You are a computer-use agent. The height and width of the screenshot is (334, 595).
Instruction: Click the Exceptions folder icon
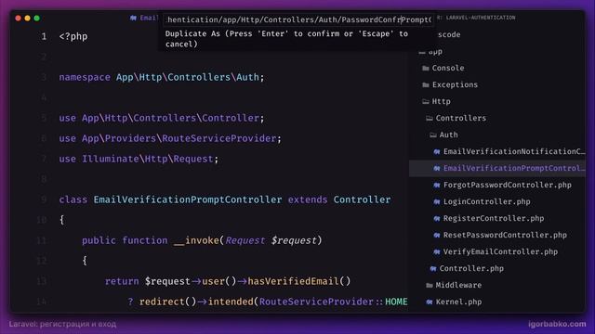click(426, 85)
